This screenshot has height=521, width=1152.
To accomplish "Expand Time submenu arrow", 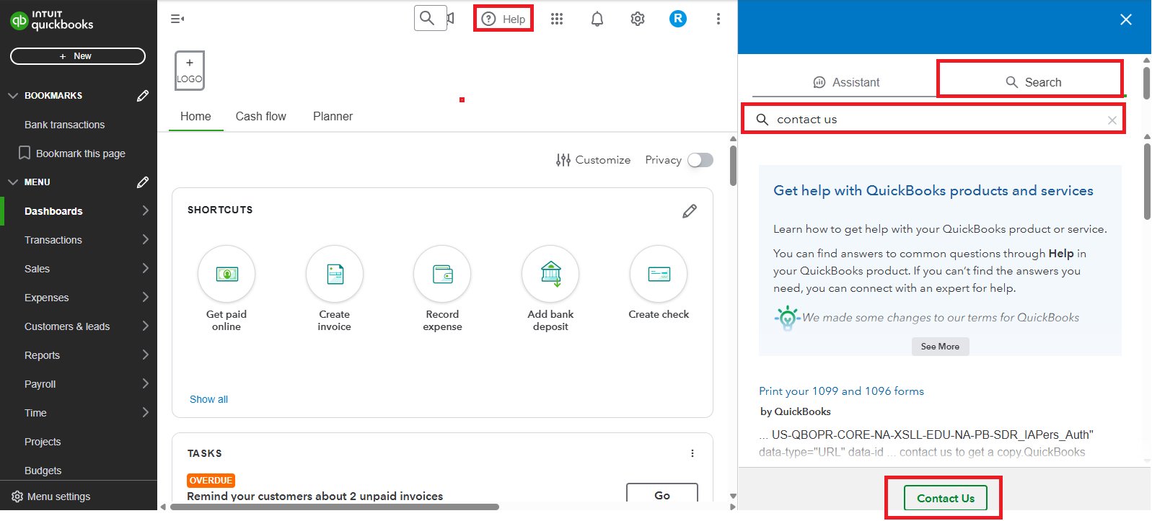I will click(146, 412).
